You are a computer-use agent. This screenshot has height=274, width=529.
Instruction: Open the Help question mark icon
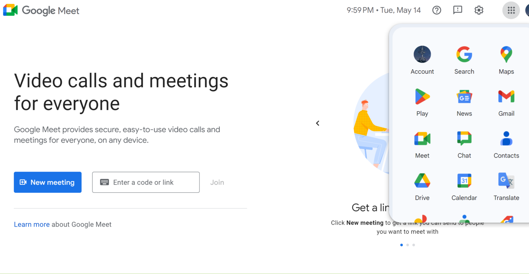coord(436,10)
